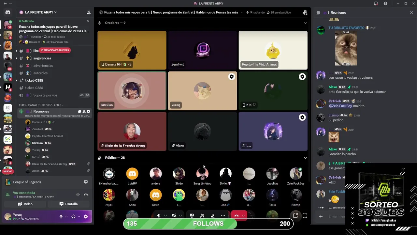417x235 pixels.
Task: Close the Reuniones chat panel
Action: coord(411,12)
